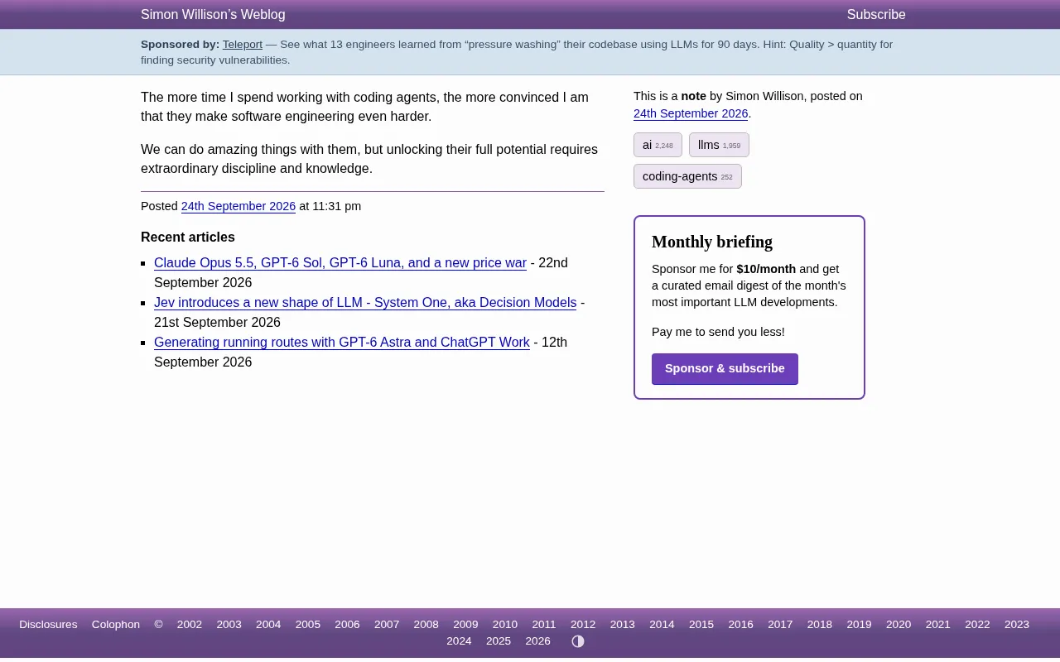Go to the 2022 archive

click(x=977, y=625)
